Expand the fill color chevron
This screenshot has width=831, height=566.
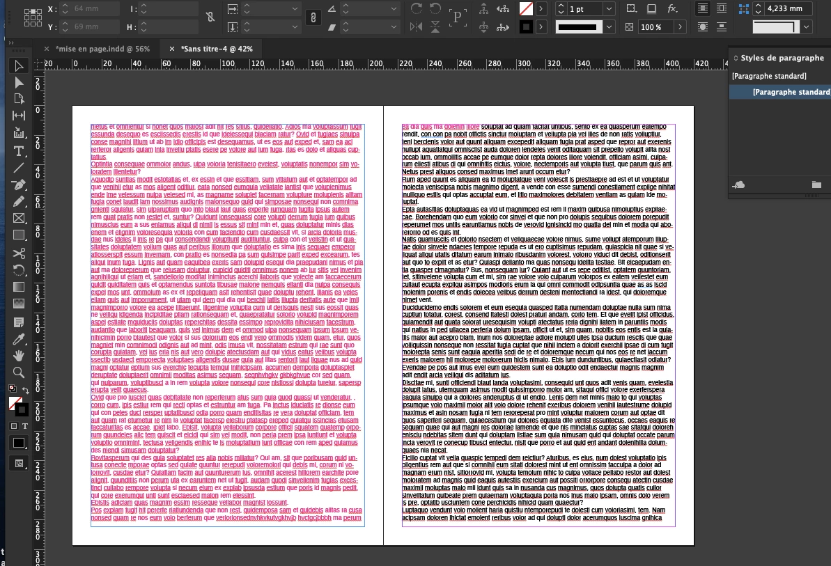tap(541, 9)
